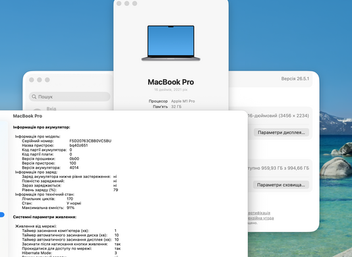Viewport: 352px width, 257px height.
Task: Open Параметри дисплея settings
Action: (x=281, y=132)
